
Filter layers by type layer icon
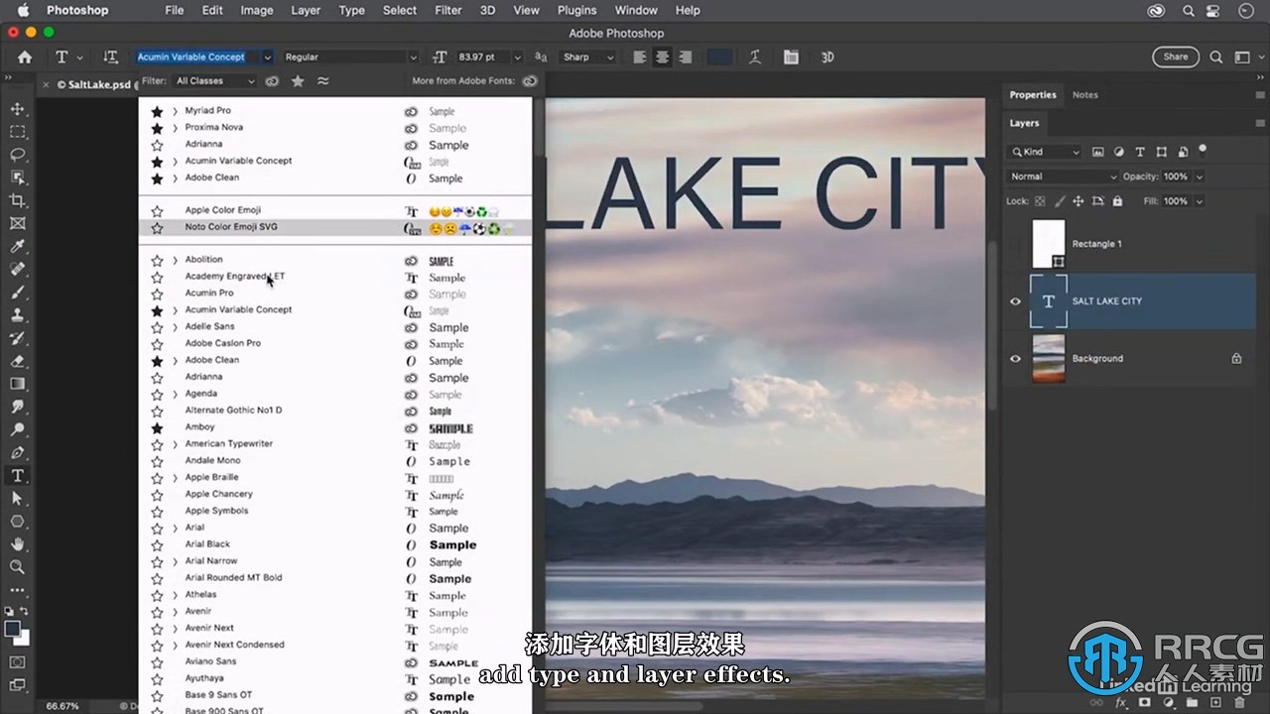click(1140, 152)
